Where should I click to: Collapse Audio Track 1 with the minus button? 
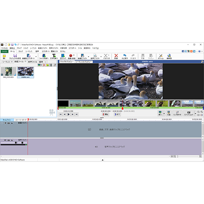click(x=2, y=140)
